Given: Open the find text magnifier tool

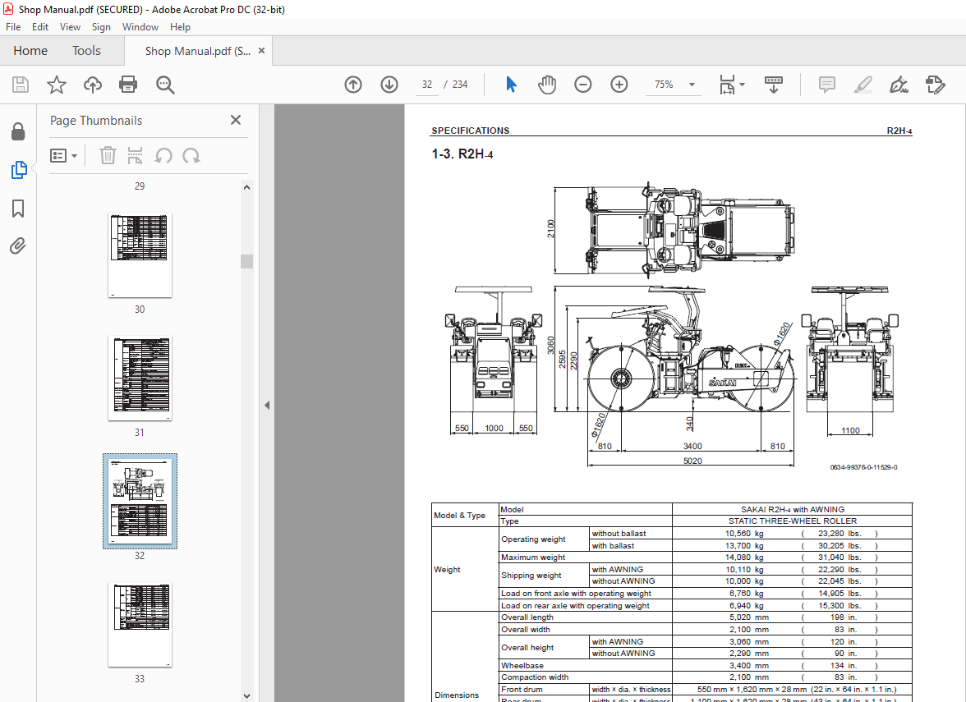Looking at the screenshot, I should [164, 85].
